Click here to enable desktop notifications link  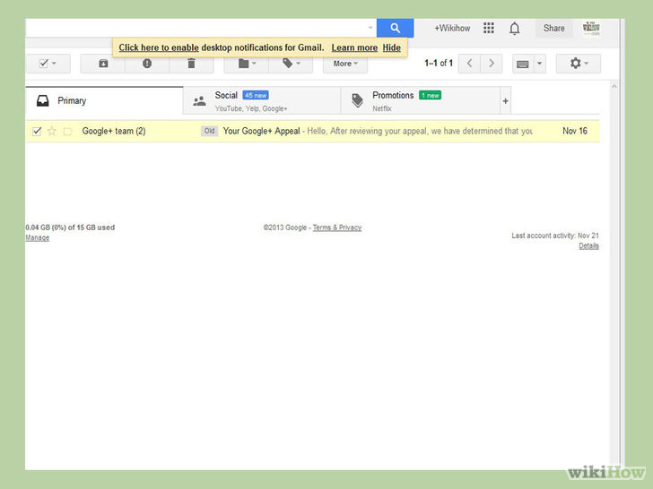(159, 47)
